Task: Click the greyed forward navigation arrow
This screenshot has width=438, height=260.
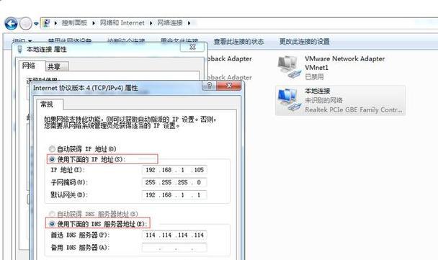Action: point(26,24)
